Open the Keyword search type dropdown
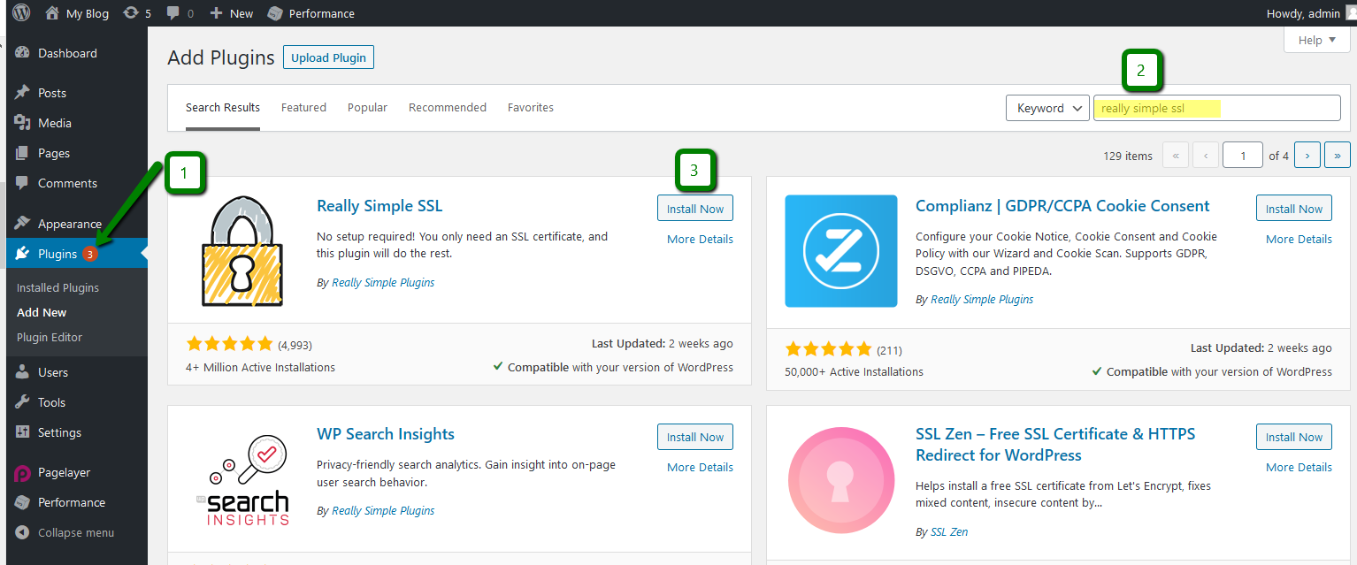The image size is (1357, 565). click(1047, 108)
